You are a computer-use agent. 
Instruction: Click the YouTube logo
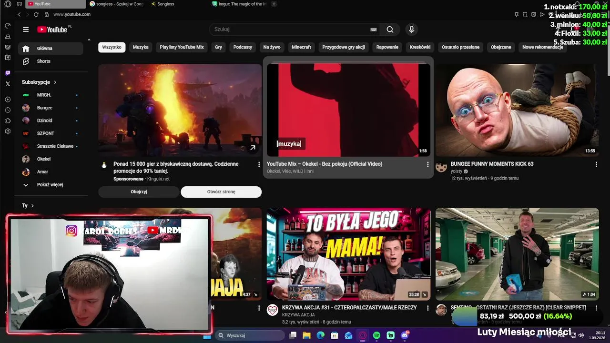52,30
